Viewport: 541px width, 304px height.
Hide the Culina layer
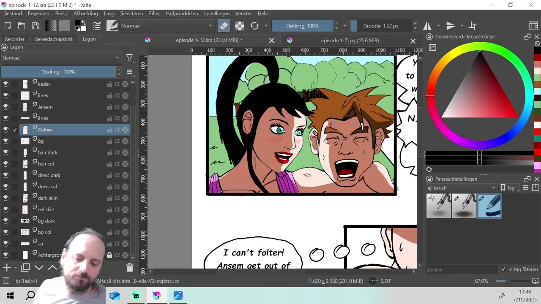(x=5, y=130)
